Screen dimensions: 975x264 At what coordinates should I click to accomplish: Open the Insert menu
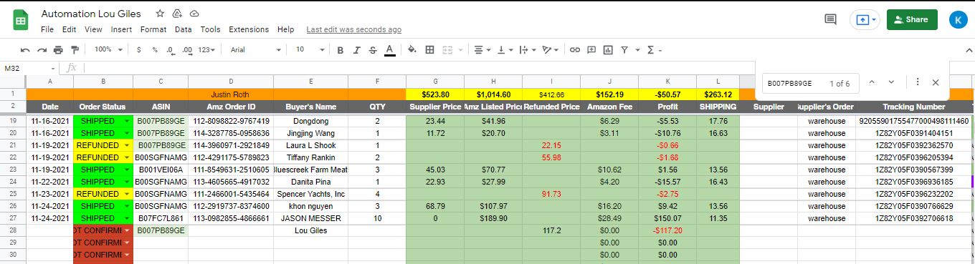(121, 29)
